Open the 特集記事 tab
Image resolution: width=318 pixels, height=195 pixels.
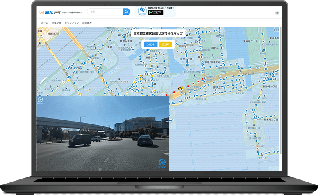pos(57,23)
